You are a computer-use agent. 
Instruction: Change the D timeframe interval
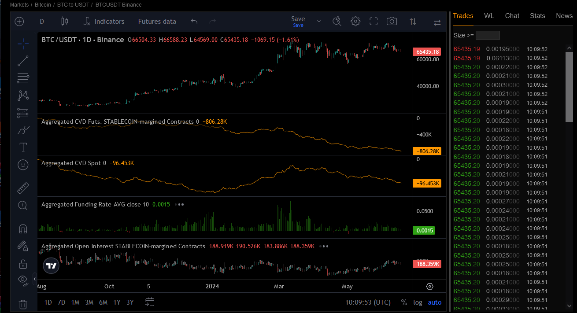tap(42, 22)
